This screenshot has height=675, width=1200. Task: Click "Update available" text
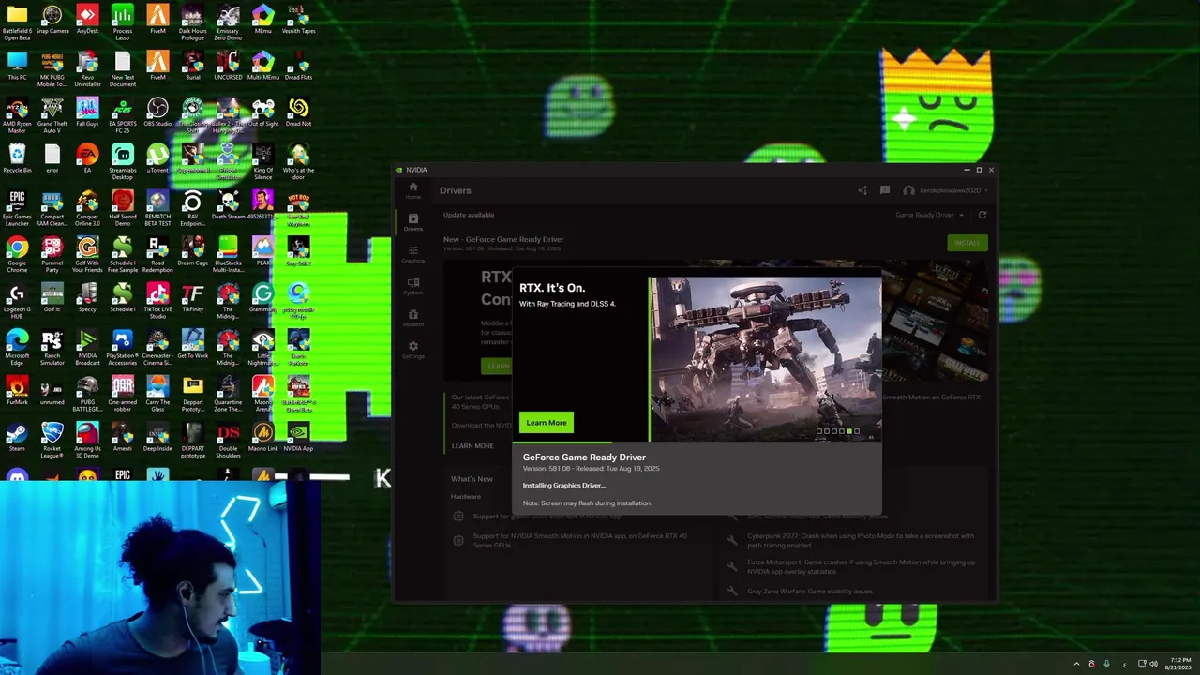[x=469, y=215]
